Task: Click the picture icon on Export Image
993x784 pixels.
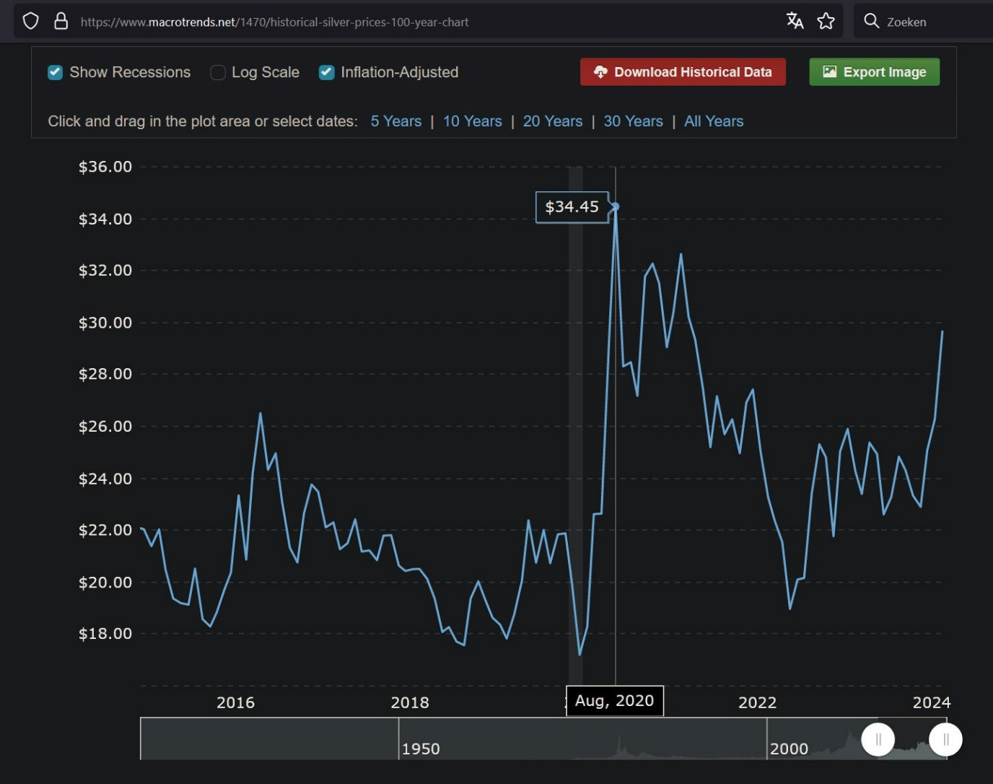Action: pos(830,72)
